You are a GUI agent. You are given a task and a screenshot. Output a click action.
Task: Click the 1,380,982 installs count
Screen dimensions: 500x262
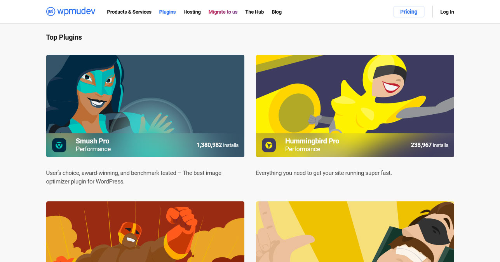(218, 145)
